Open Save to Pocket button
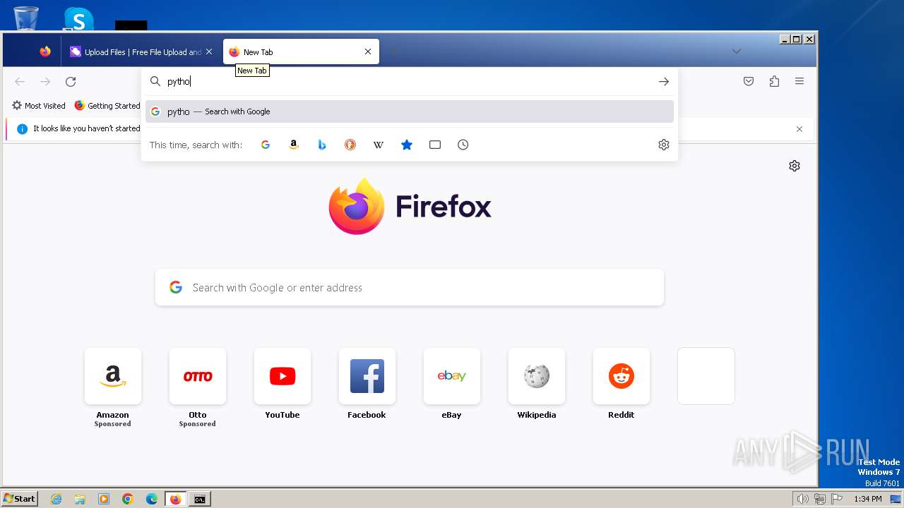Viewport: 904px width, 508px height. (749, 82)
